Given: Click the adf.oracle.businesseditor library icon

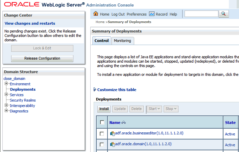Looking at the screenshot, I should [x=113, y=133].
